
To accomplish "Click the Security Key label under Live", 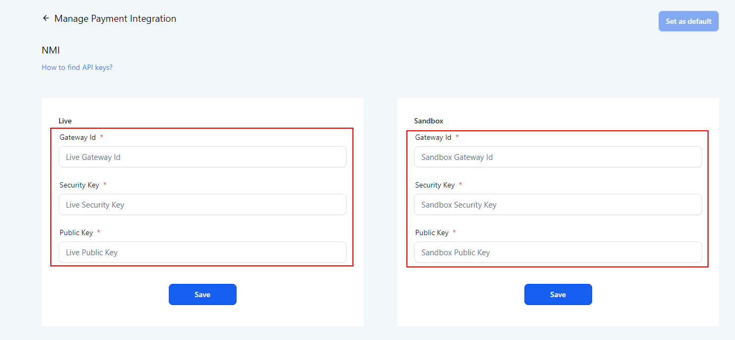I will coord(79,185).
